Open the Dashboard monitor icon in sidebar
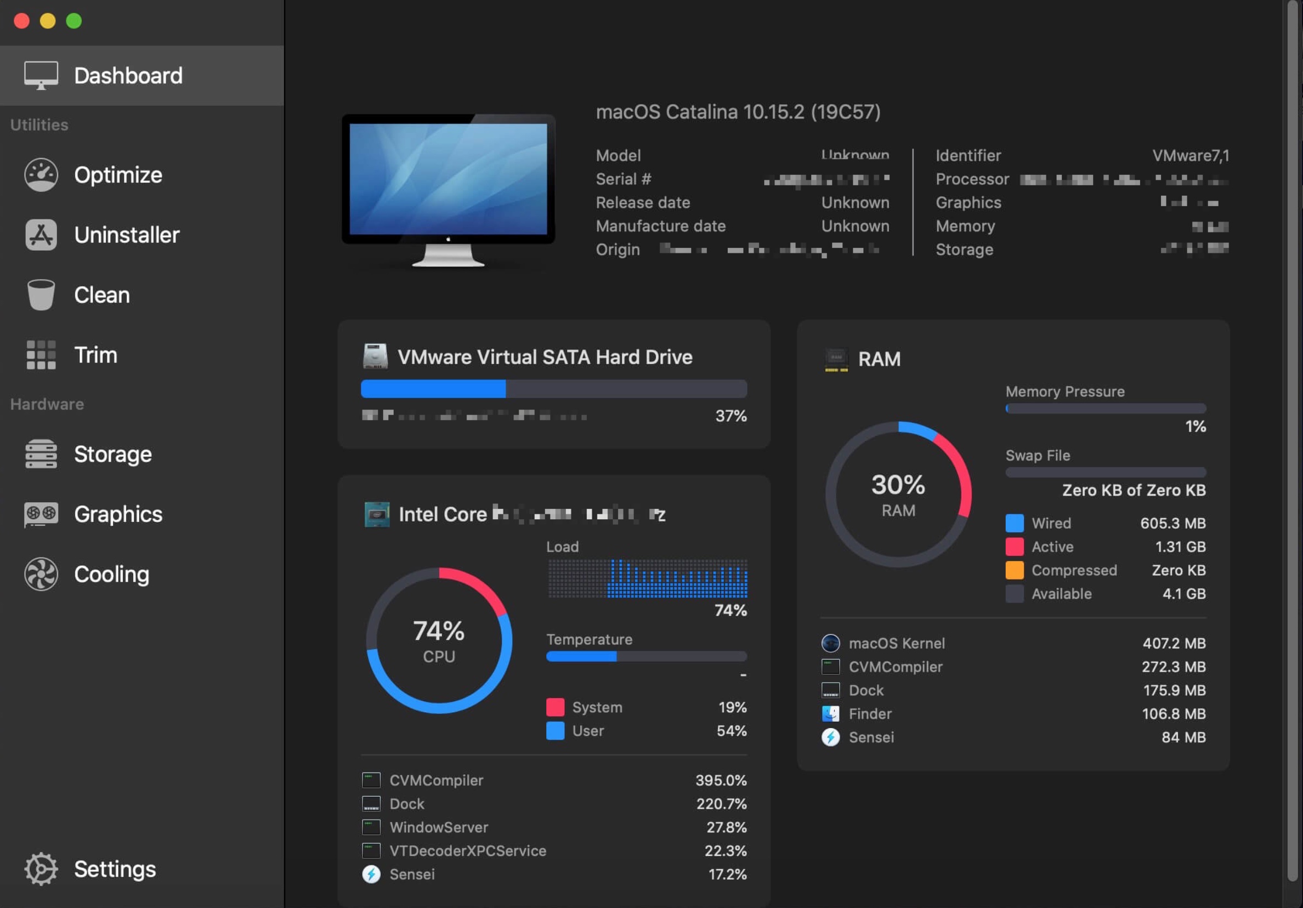 41,76
